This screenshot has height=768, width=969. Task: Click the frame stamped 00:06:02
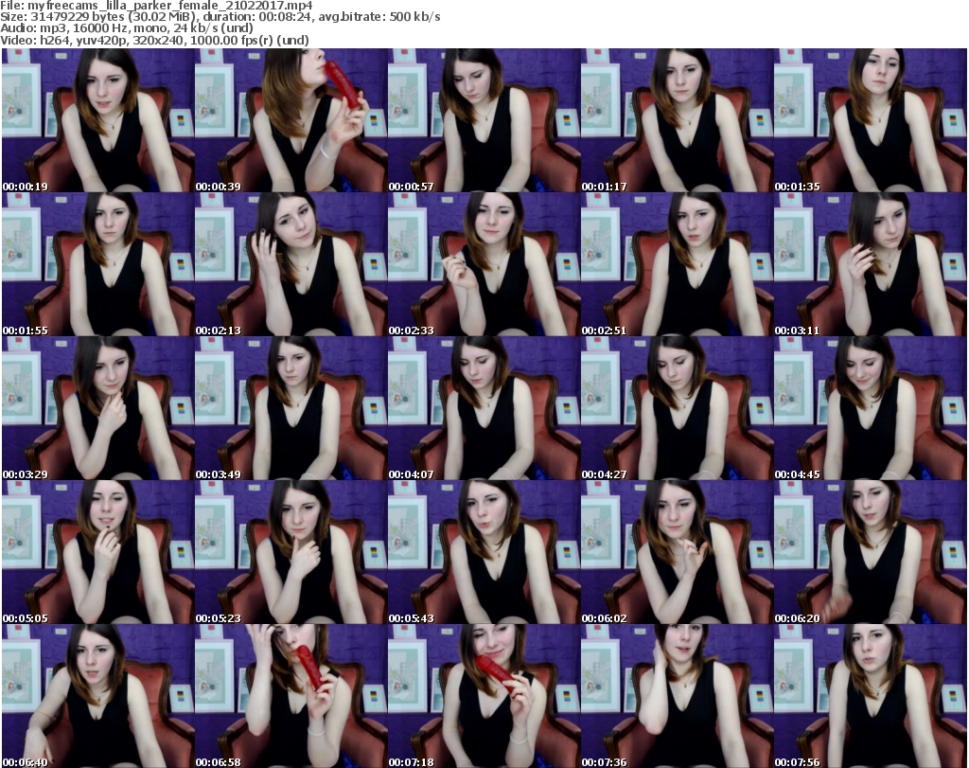click(x=677, y=552)
